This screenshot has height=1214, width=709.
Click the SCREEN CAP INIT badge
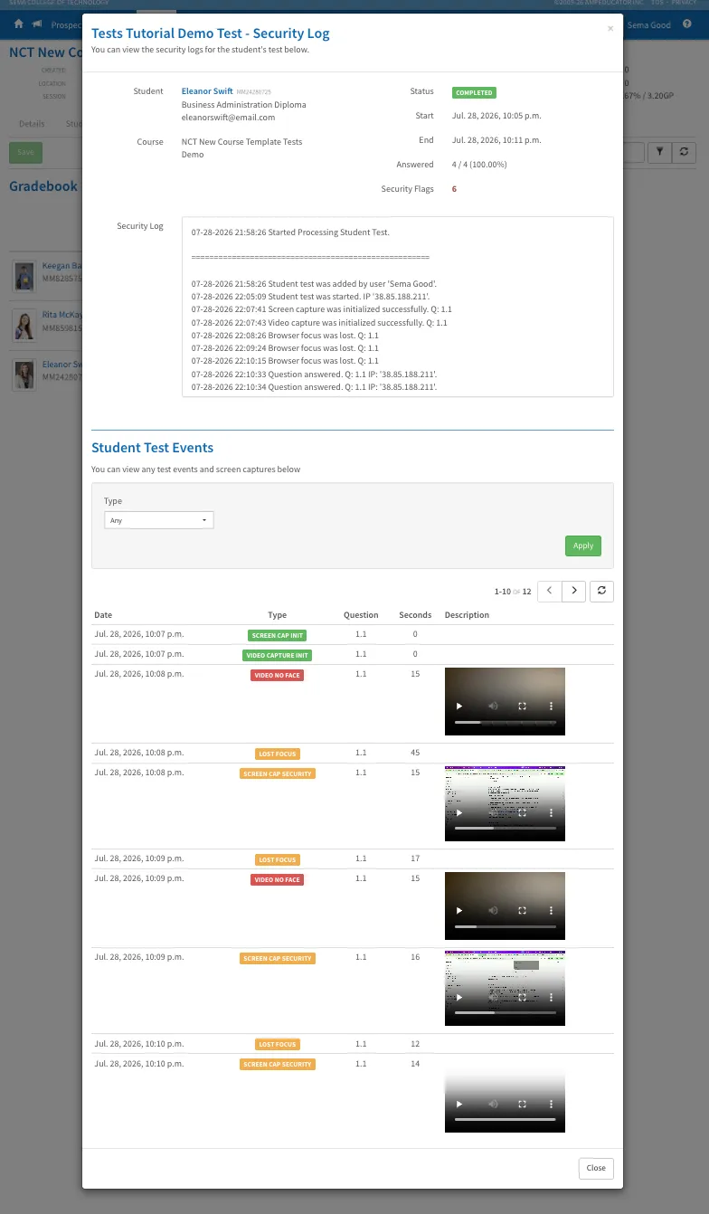(x=277, y=636)
